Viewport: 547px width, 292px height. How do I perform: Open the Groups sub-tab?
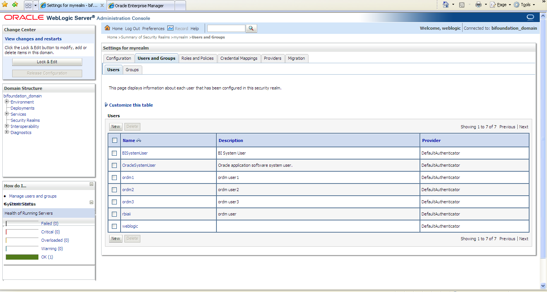[x=132, y=70]
